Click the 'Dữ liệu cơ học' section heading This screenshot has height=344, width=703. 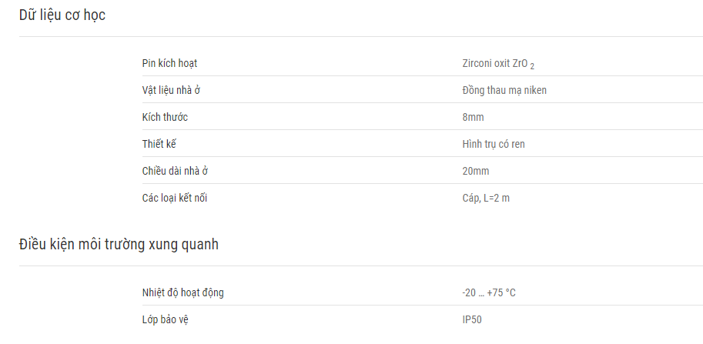click(62, 15)
